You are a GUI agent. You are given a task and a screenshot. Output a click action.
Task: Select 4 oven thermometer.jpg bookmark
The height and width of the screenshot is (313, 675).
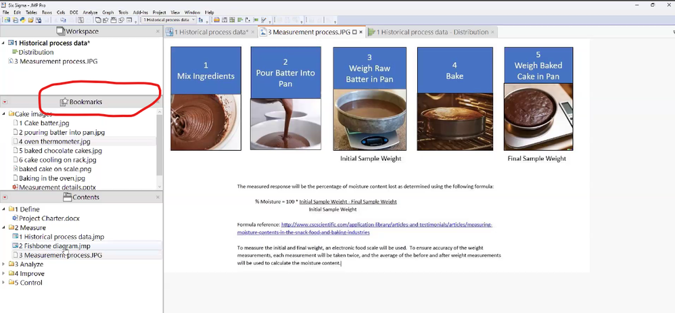coord(54,141)
